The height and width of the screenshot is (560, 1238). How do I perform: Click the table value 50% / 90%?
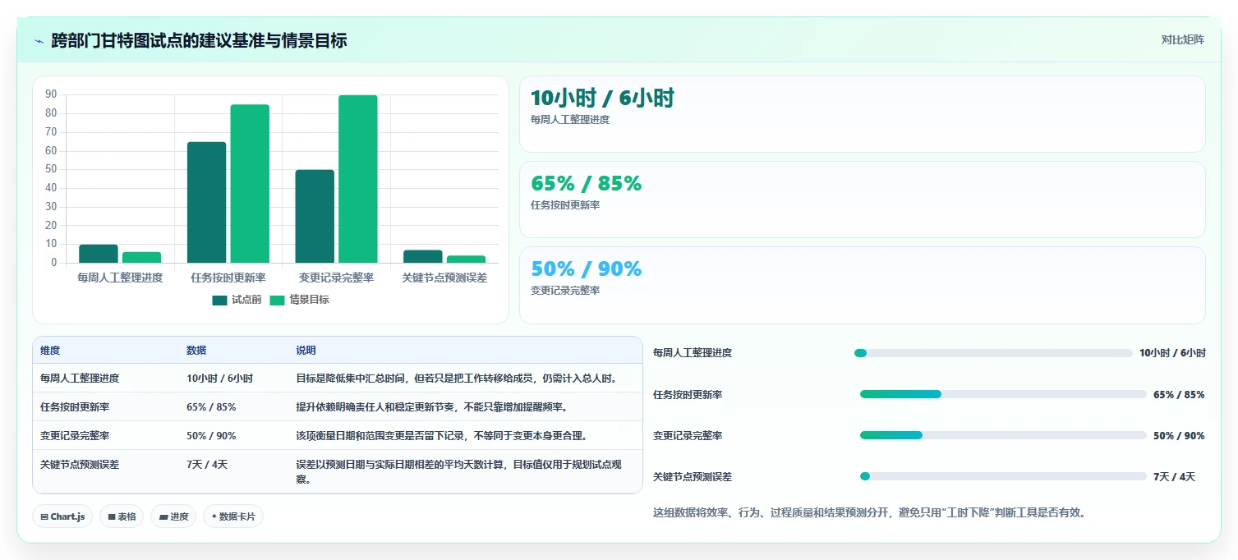click(211, 435)
